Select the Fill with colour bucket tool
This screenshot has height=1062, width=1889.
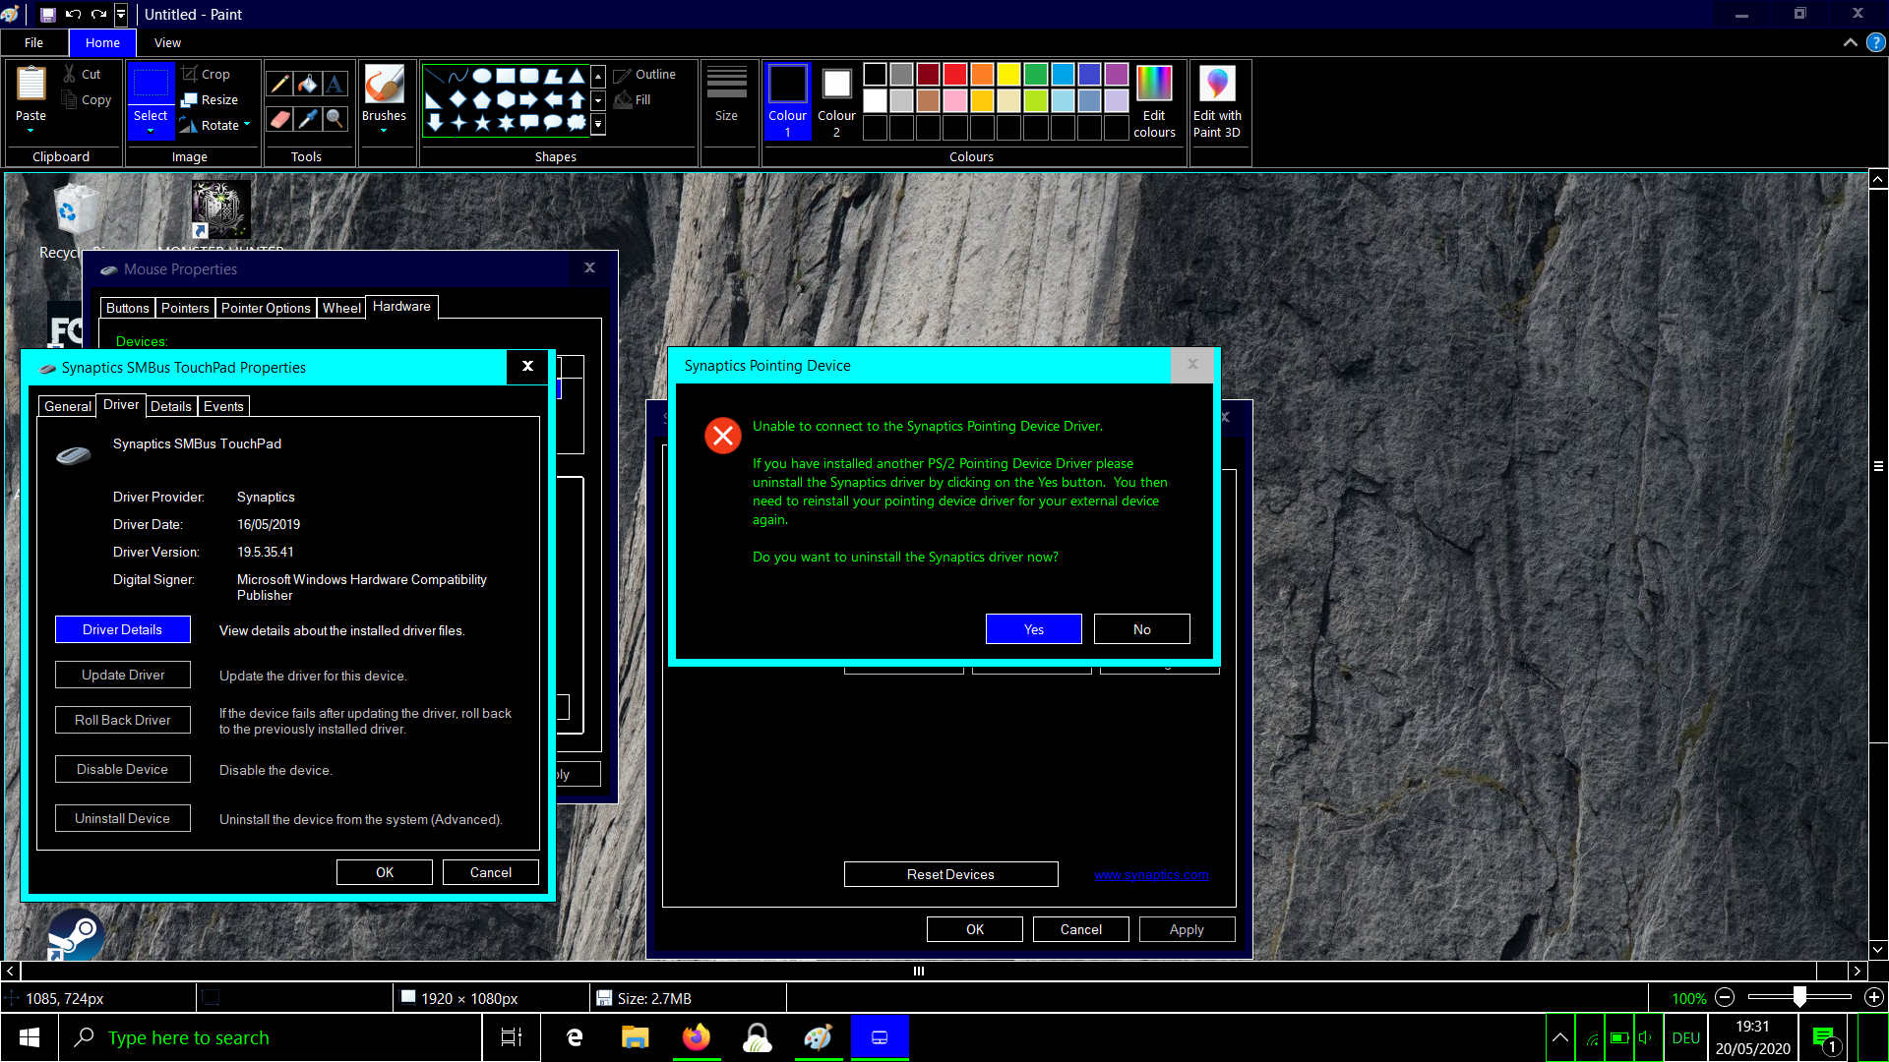pyautogui.click(x=307, y=85)
